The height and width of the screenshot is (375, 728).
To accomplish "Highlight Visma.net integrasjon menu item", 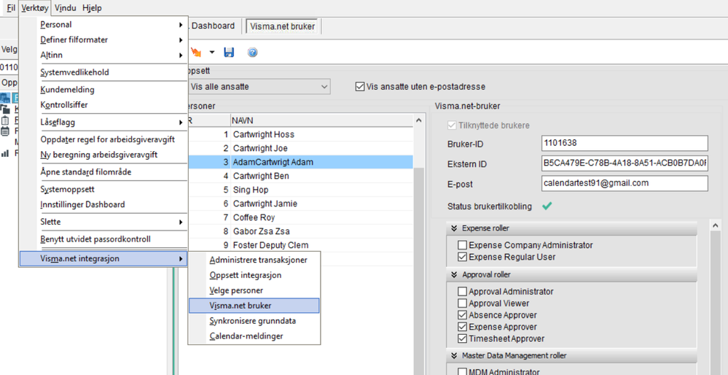I will (103, 259).
